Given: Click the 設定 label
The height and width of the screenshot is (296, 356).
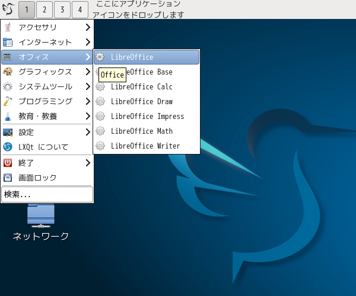Looking at the screenshot, I should pos(26,132).
